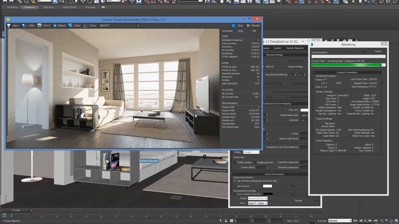Viewport: 399px width, 224px height.
Task: Click the time slider handle on the timeline
Action: [16, 210]
